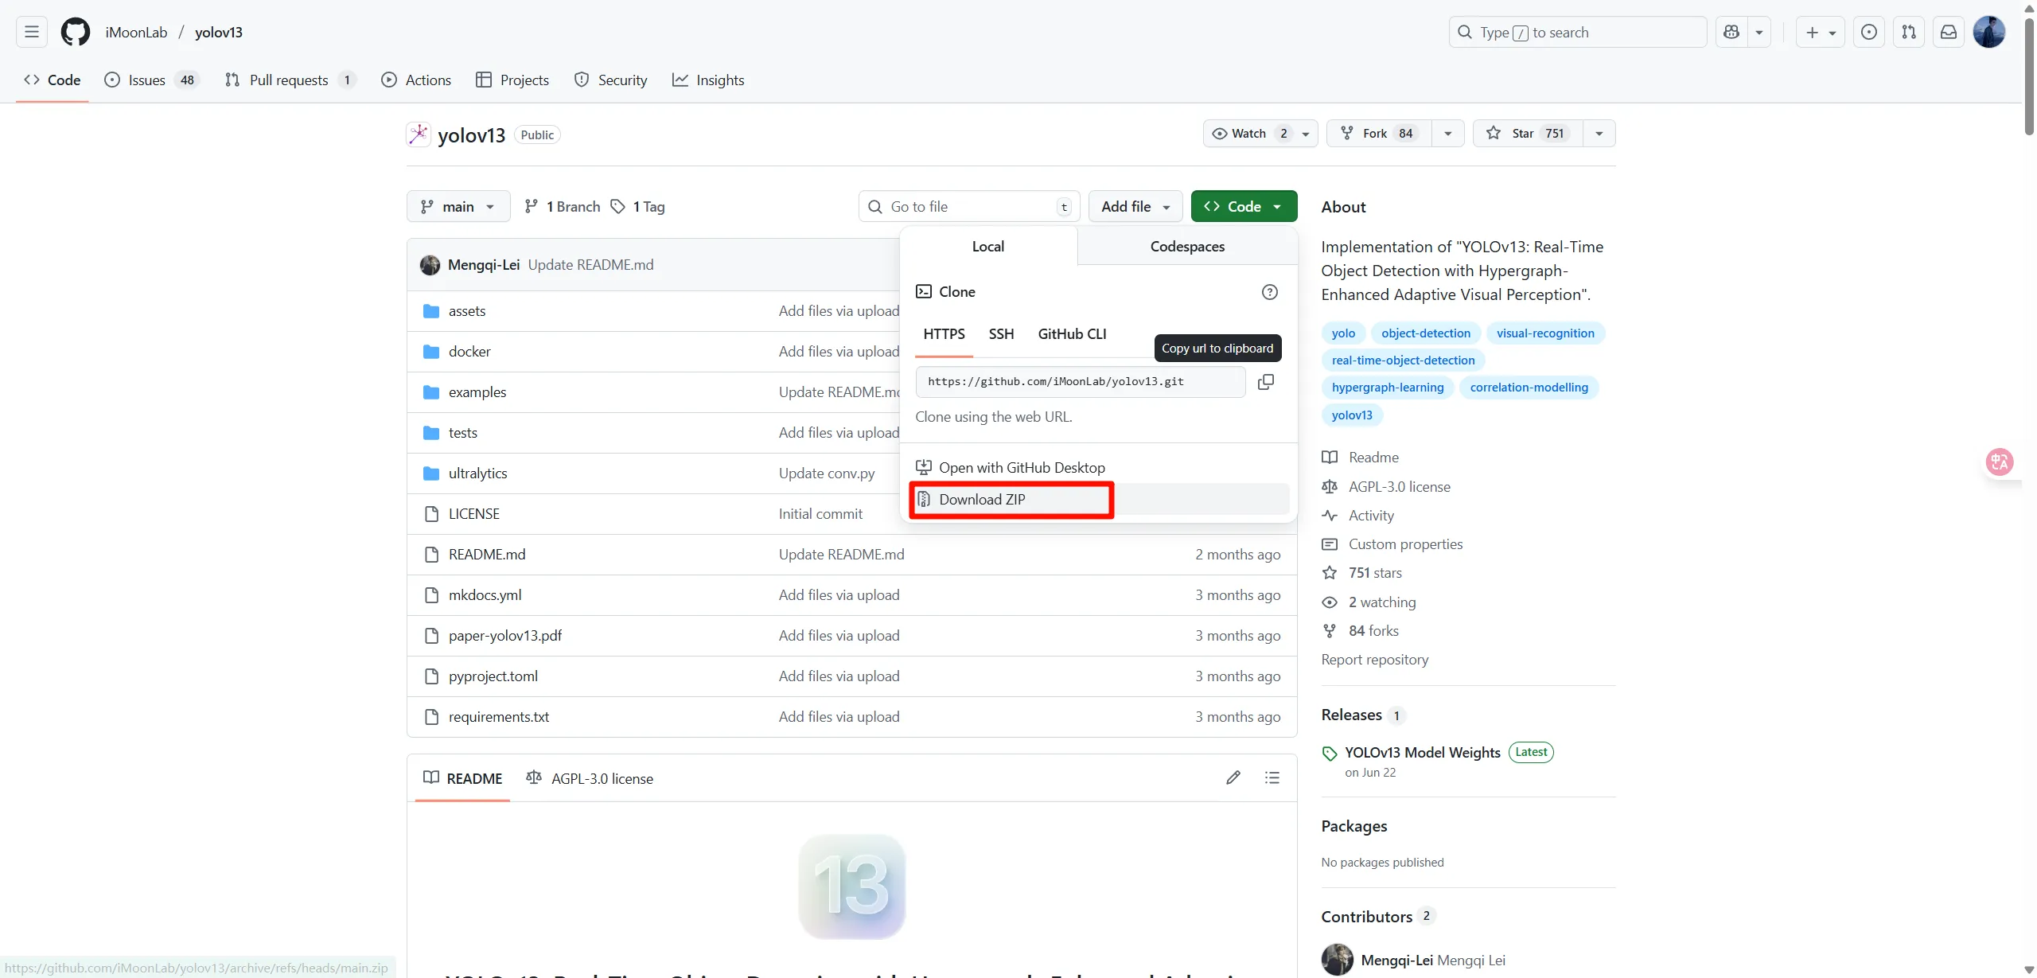
Task: Select the SSH clone tab
Action: pos(1001,334)
